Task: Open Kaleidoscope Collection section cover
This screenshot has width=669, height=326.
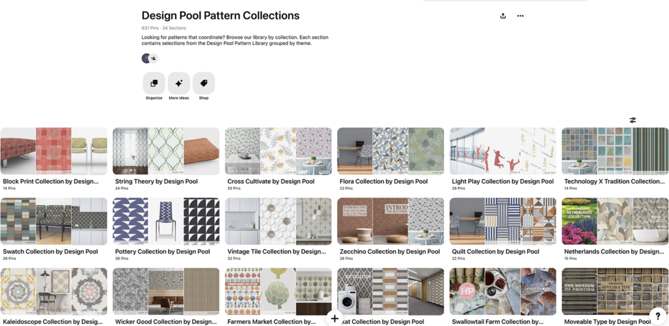Action: click(54, 291)
